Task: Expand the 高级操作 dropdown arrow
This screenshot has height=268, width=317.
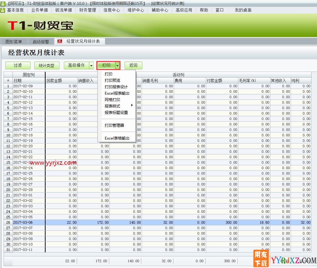Action: [92, 65]
